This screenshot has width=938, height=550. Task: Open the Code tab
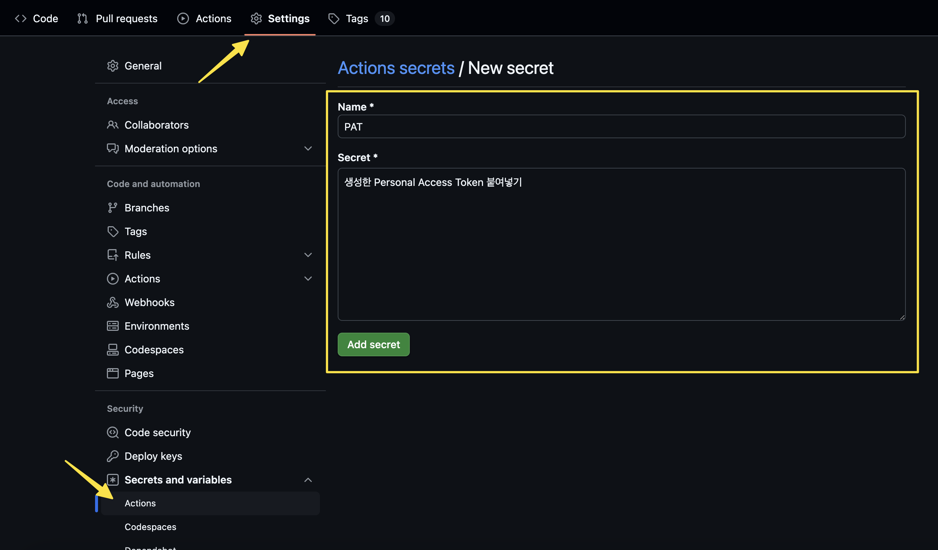click(37, 18)
